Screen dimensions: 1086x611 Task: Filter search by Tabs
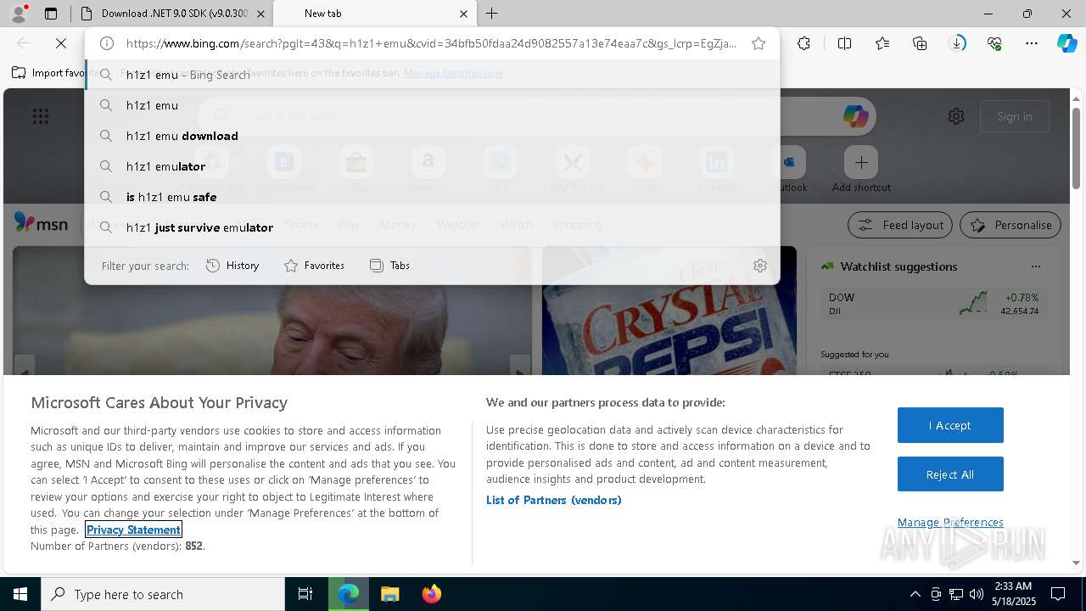(389, 266)
